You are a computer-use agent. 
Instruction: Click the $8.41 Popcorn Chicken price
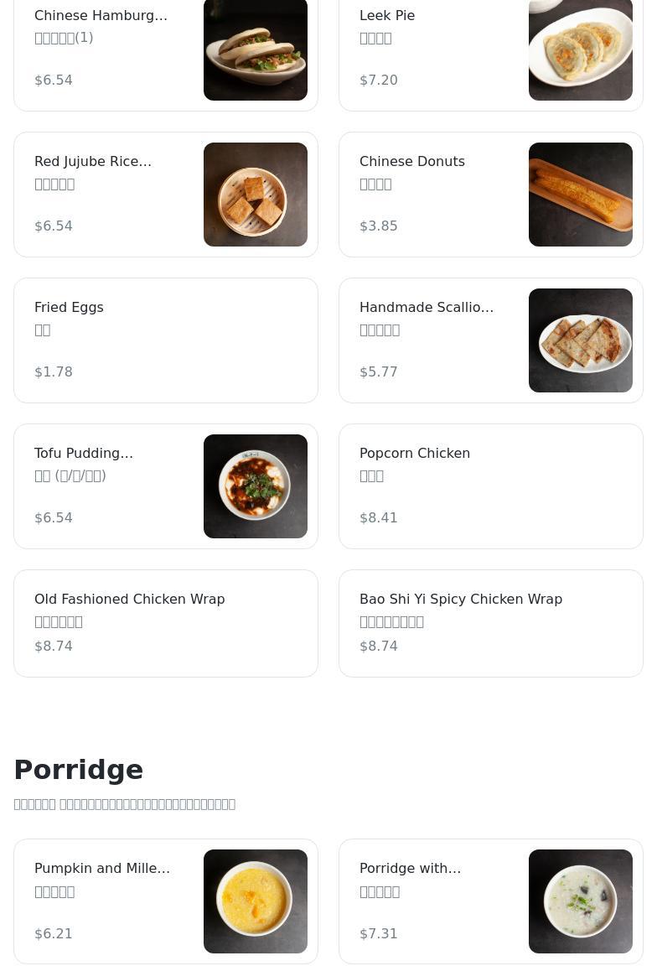pos(379,517)
